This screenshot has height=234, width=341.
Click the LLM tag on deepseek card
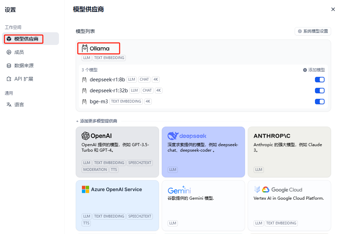click(173, 169)
